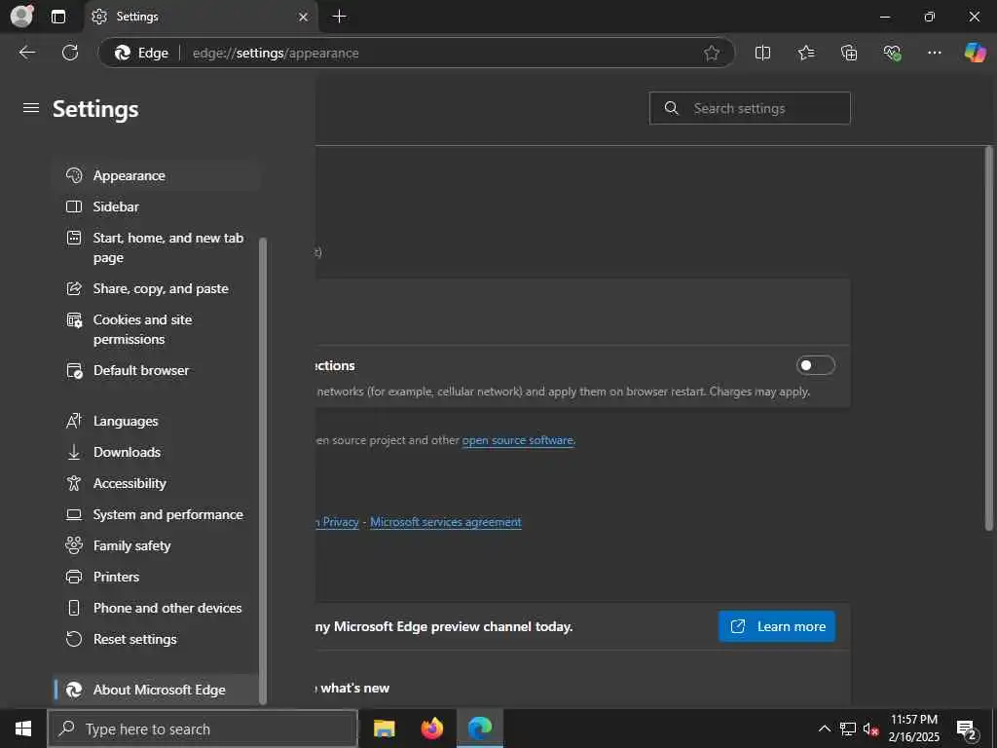Click the About Microsoft Edge logo icon
Viewport: 997px width, 748px height.
[74, 690]
